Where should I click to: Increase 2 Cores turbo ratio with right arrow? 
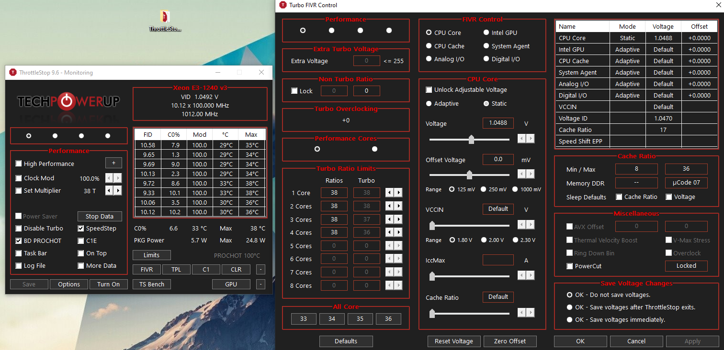(x=398, y=207)
